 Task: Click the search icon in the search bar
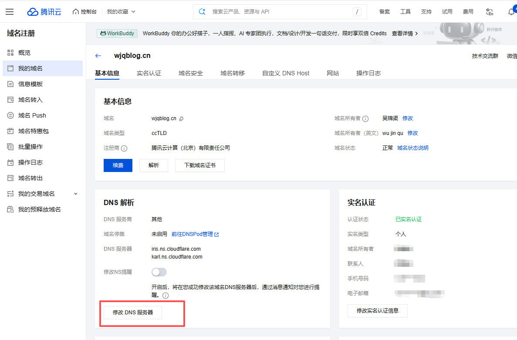point(202,12)
